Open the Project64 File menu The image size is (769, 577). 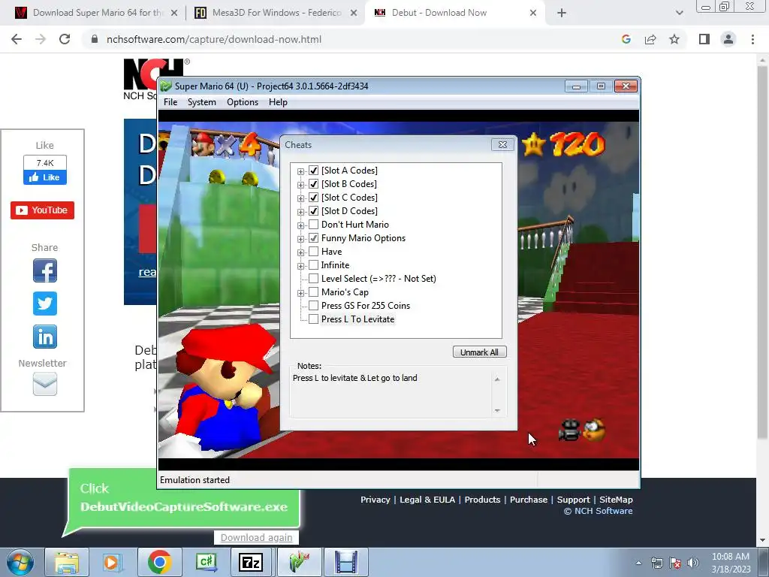pyautogui.click(x=170, y=102)
